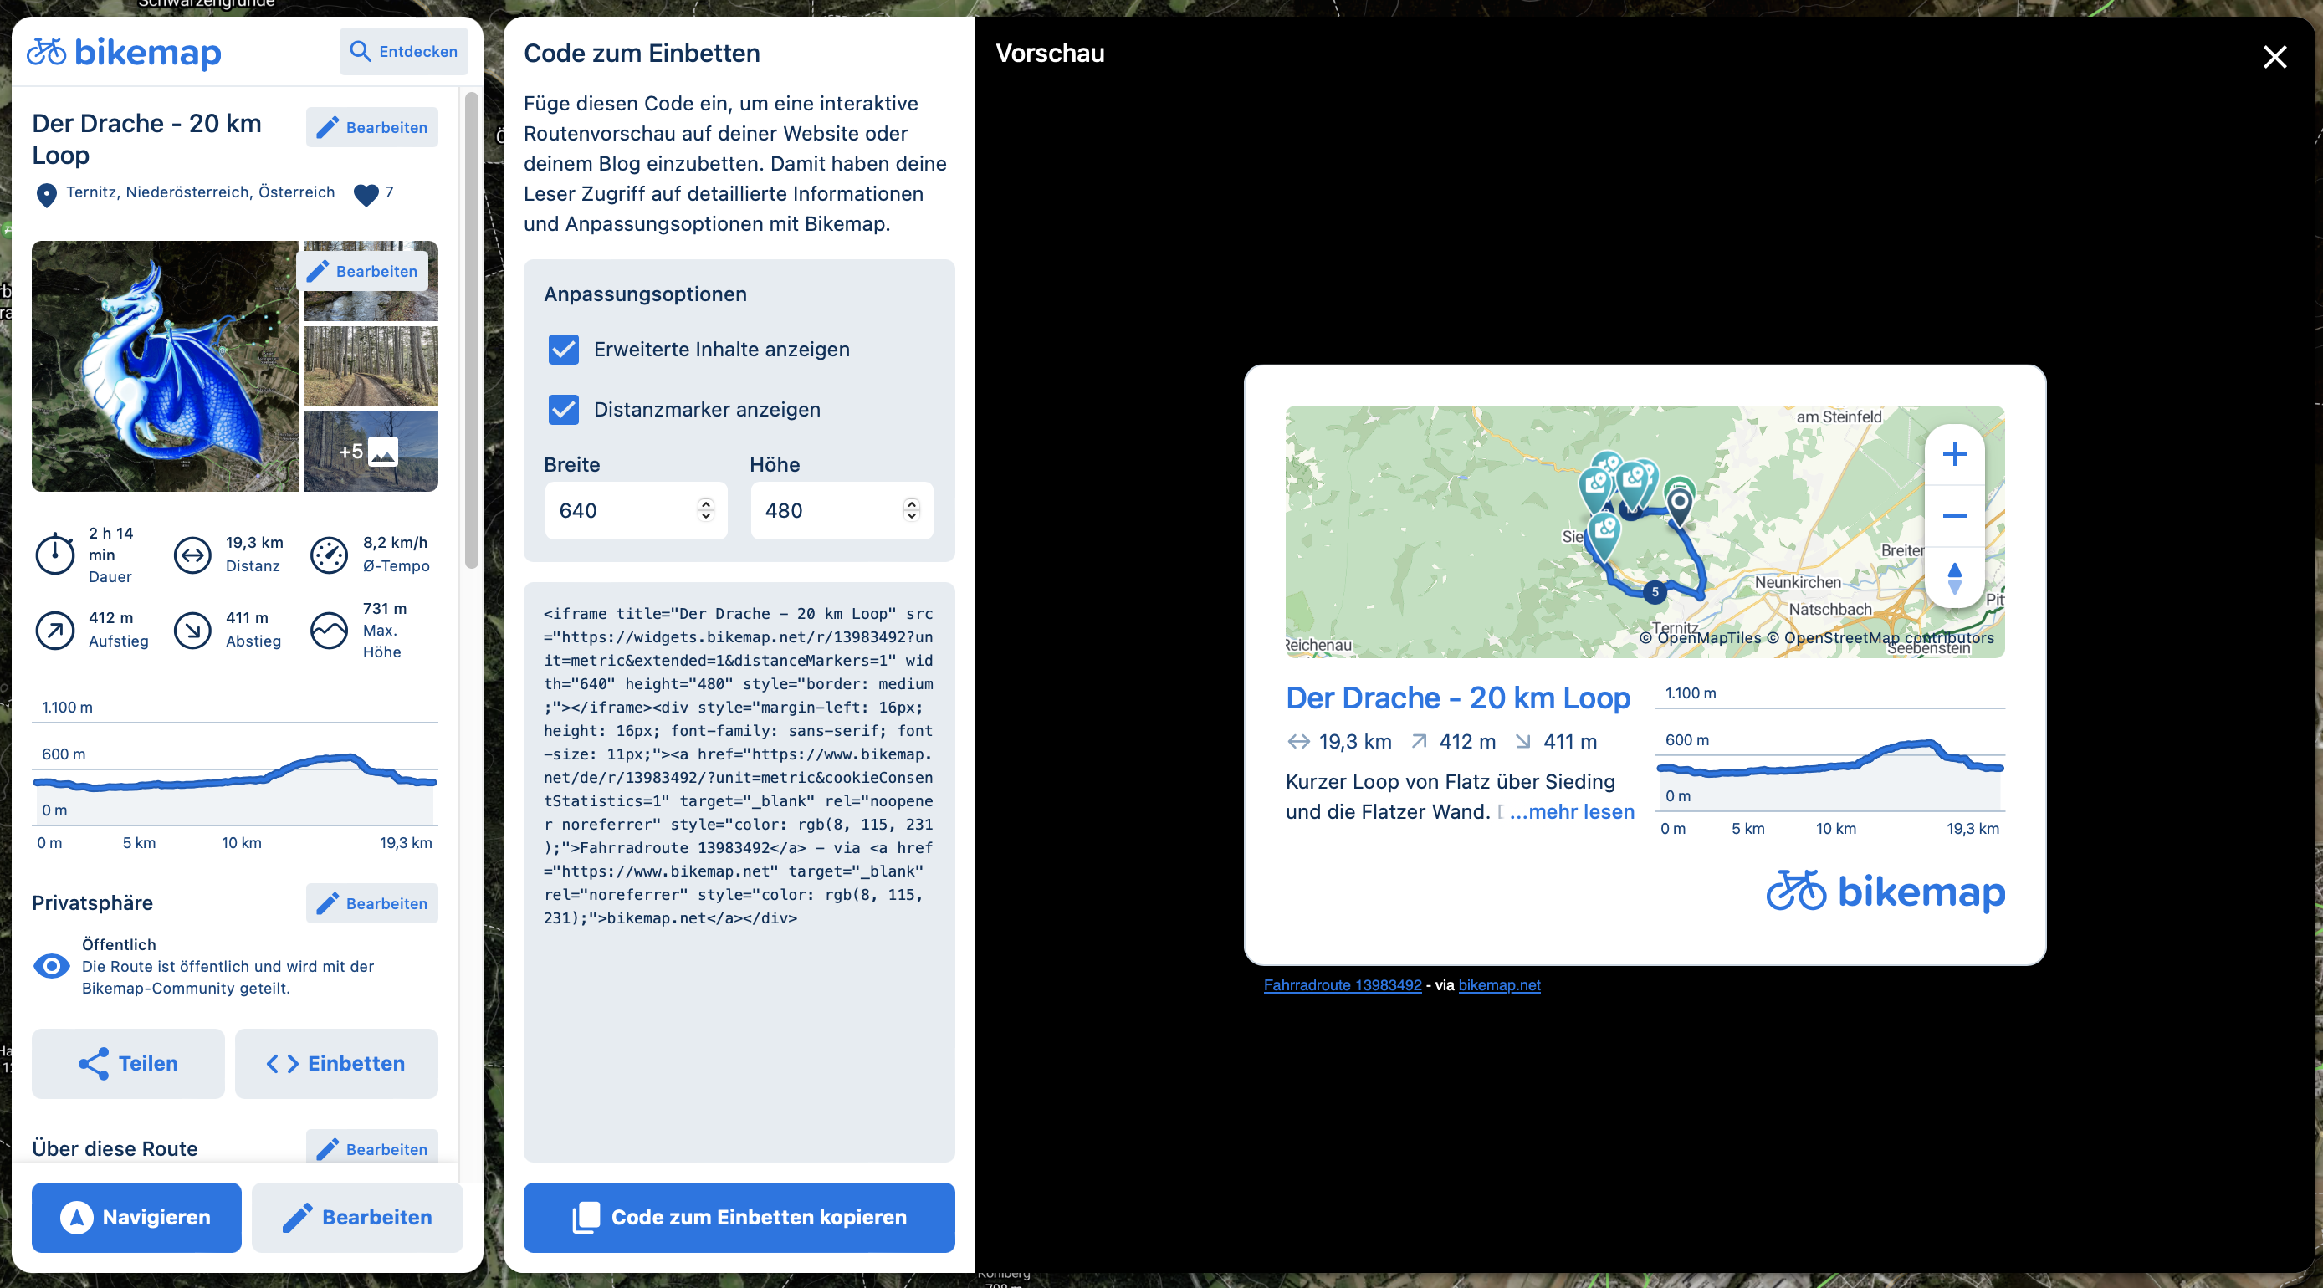Screen dimensions: 2323x1288
Task: Click the Einbetten embed button
Action: [x=336, y=1064]
